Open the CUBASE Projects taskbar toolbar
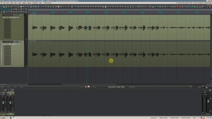Screen dimensions: 212x119 (x=175, y=118)
